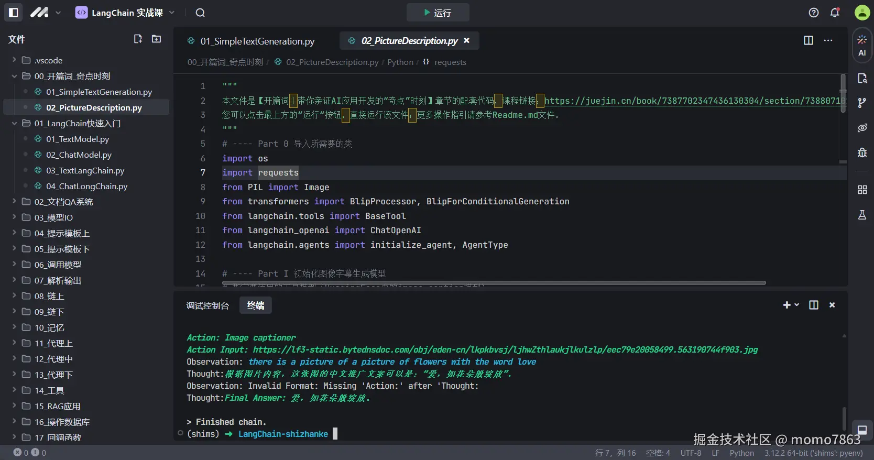Toggle the left sidebar panel icon
Screen dimensions: 874x460
[14, 13]
